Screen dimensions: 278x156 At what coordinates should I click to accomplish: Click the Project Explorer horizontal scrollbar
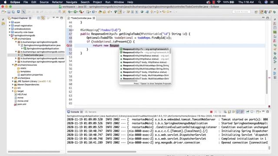(34, 152)
